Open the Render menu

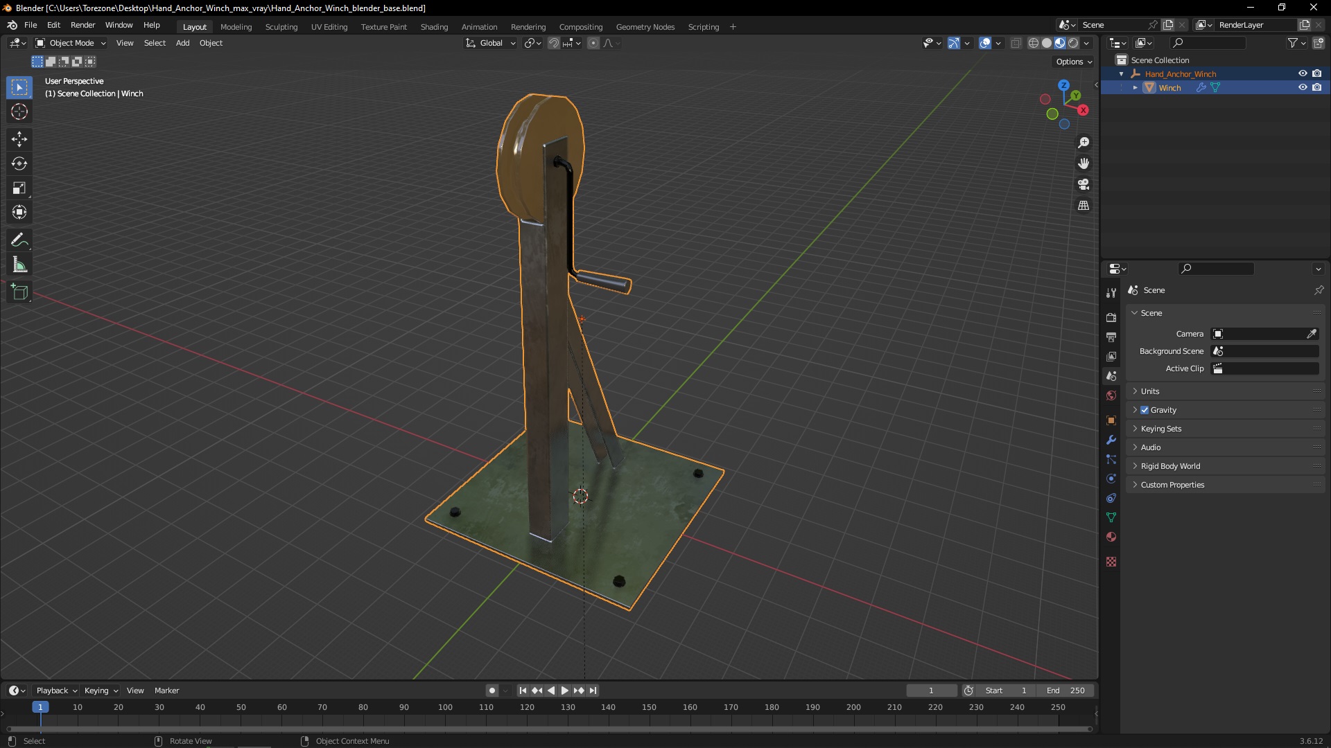[x=82, y=25]
